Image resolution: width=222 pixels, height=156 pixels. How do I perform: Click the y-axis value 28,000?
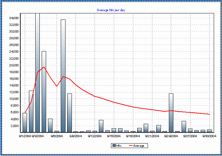[14, 38]
